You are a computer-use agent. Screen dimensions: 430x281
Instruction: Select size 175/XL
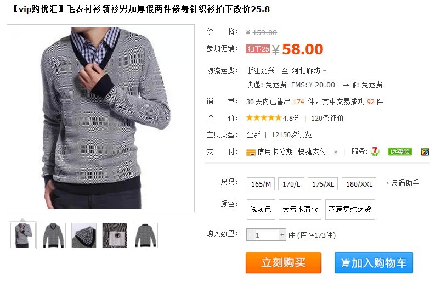point(322,184)
